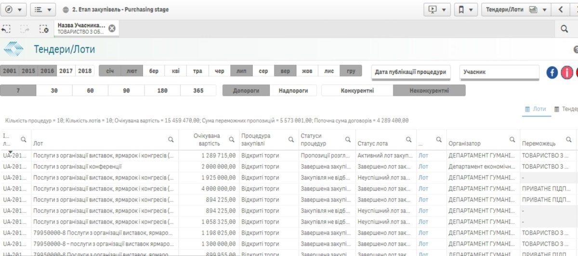
Task: Remove the Назва Учасника selection
Action: pos(112,28)
